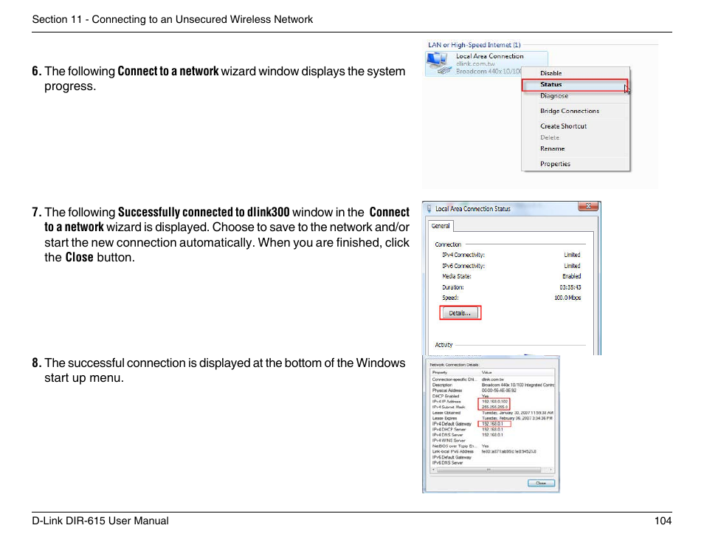Select the IPv4 WINS Server row

(x=492, y=440)
